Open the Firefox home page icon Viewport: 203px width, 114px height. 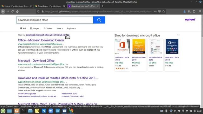[x=17, y=11]
